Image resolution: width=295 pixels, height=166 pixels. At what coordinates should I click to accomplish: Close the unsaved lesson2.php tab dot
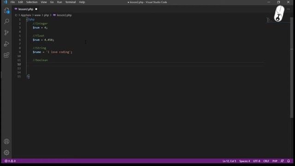(x=36, y=9)
